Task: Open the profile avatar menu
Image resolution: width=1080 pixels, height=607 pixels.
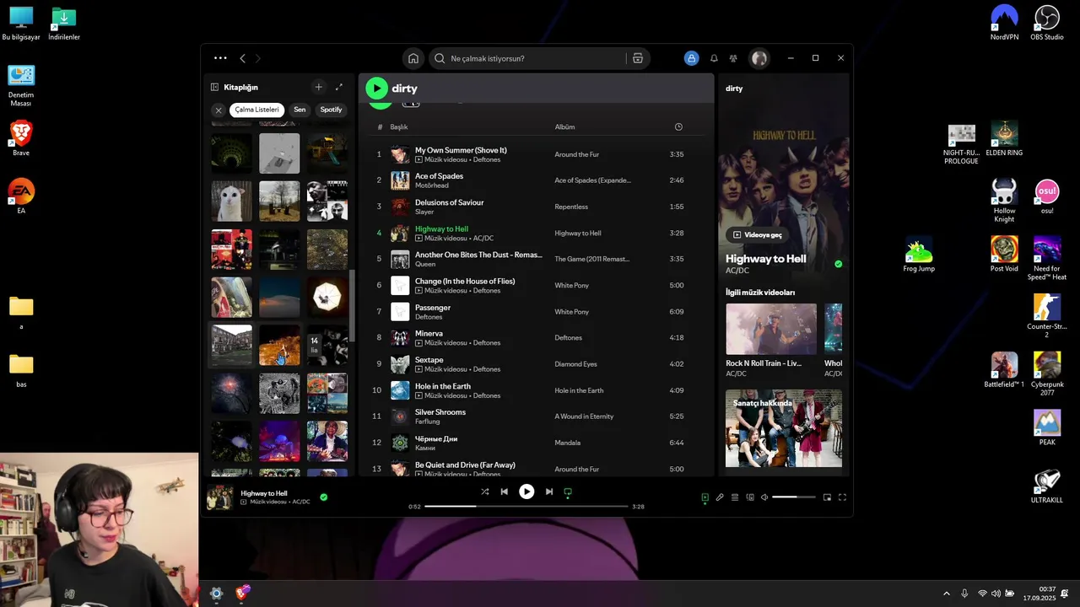Action: (759, 58)
